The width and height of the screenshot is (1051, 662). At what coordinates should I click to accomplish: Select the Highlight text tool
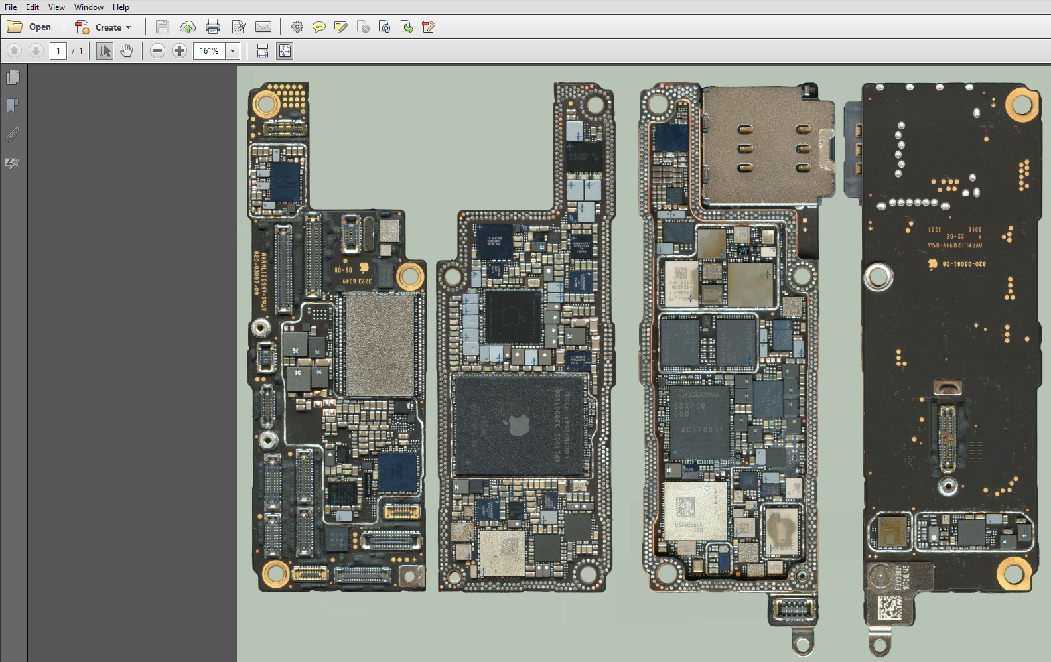(x=341, y=27)
